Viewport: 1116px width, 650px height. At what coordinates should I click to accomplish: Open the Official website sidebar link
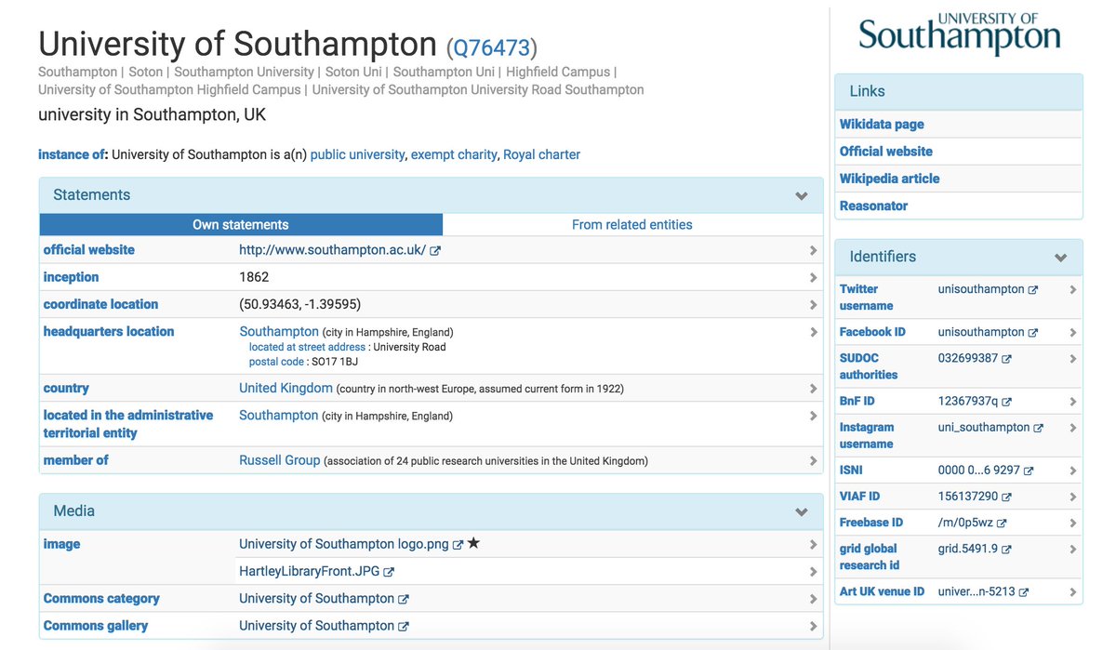(x=886, y=151)
